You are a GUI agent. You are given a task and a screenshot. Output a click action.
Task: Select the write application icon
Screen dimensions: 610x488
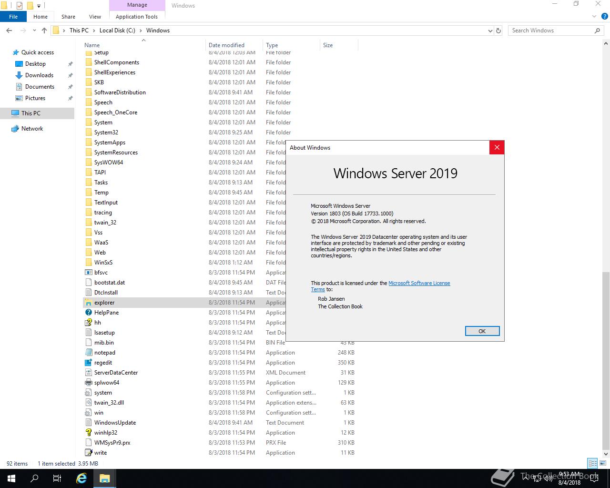[88, 453]
